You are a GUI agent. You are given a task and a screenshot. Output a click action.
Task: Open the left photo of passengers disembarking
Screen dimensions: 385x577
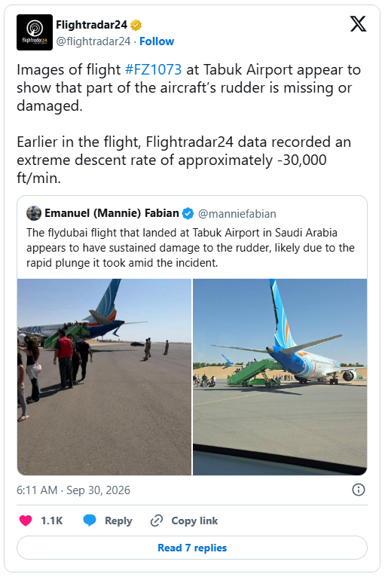(104, 377)
